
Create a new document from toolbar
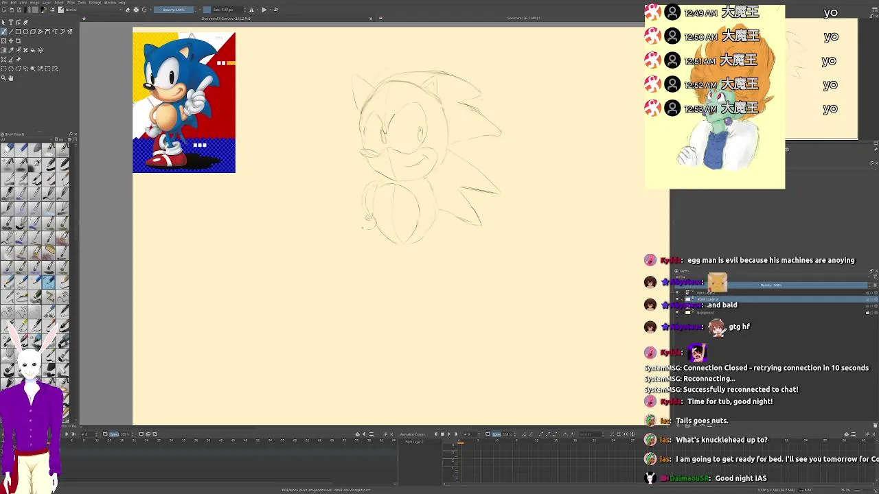(x=3, y=10)
